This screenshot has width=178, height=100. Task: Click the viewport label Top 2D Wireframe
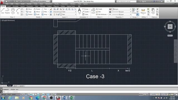8,20
